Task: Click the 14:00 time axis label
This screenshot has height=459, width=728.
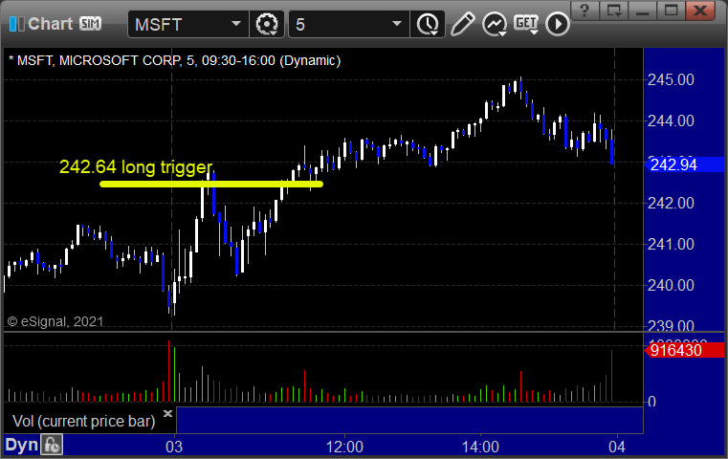Action: click(480, 447)
